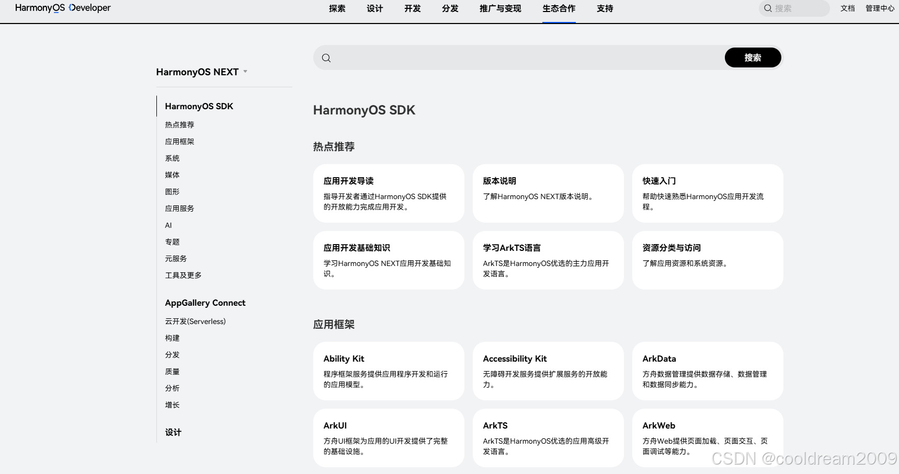Open the Accessibility Kit card
899x474 pixels.
pyautogui.click(x=548, y=371)
